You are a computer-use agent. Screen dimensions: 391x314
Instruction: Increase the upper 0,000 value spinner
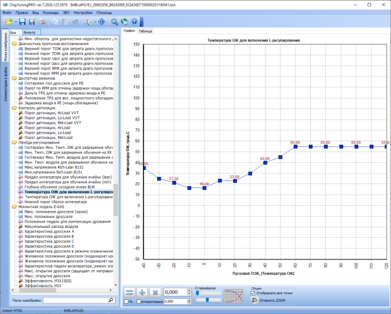pos(189,291)
